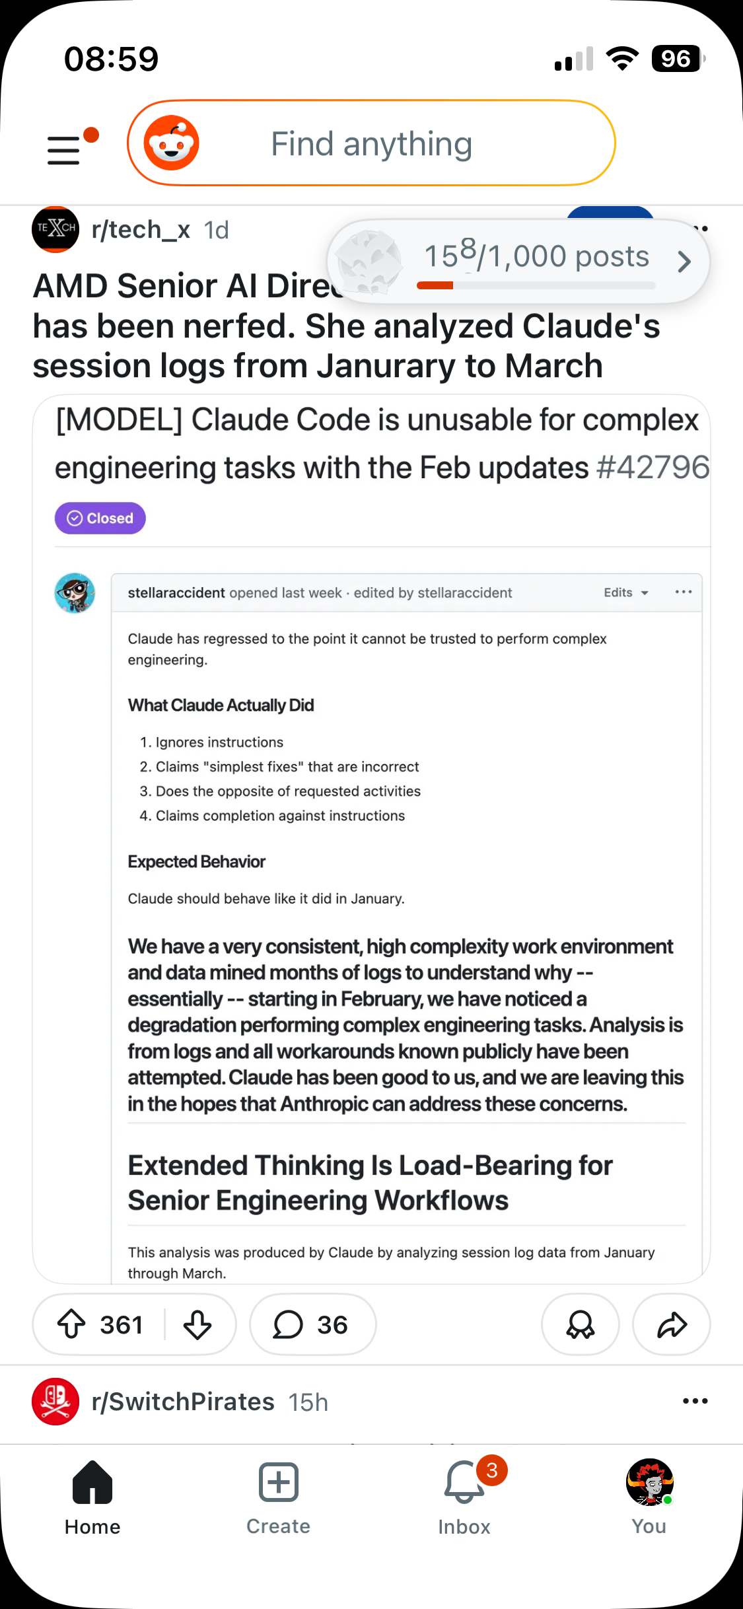Open r/tech_x community avatar
Image resolution: width=743 pixels, height=1609 pixels.
tap(55, 229)
